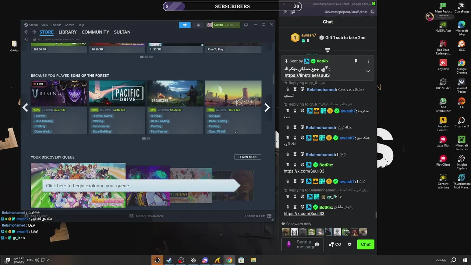Open the Games menu in Steam
The height and width of the screenshot is (265, 471).
pyautogui.click(x=70, y=25)
